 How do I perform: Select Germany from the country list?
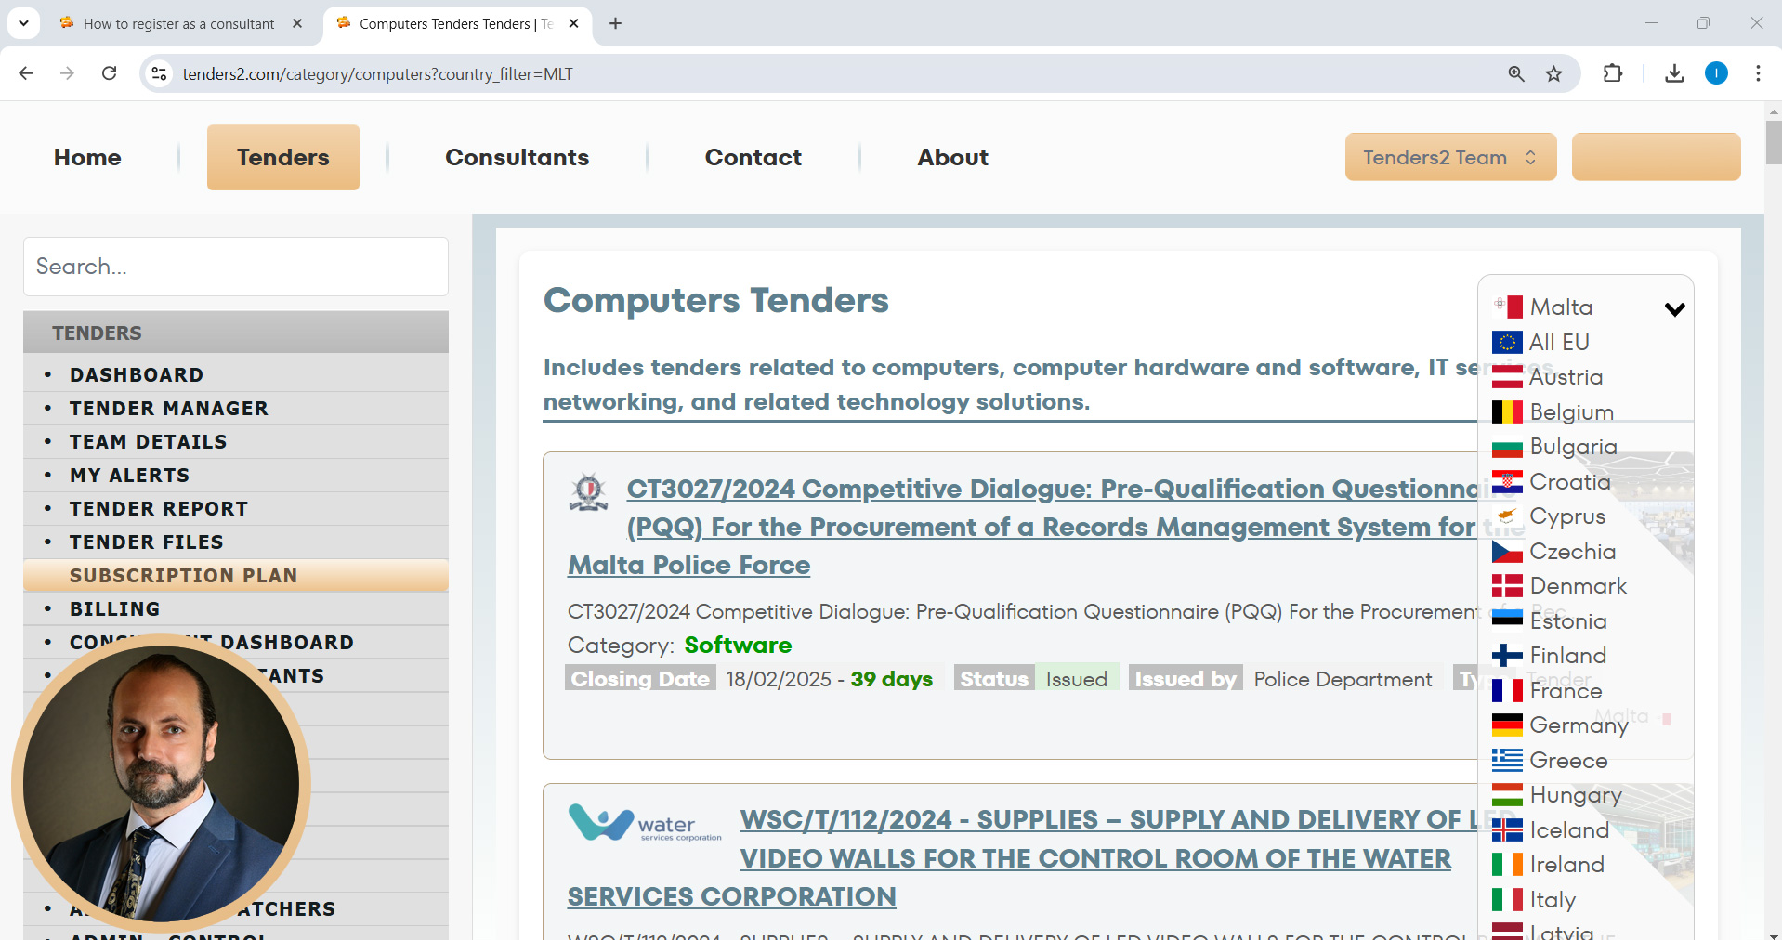1578,725
